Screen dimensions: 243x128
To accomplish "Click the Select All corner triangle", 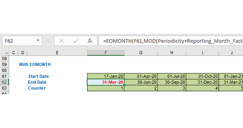I will 6,53.
